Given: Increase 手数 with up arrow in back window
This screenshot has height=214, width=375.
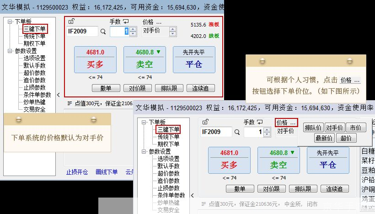Looking at the screenshot, I should [x=133, y=29].
